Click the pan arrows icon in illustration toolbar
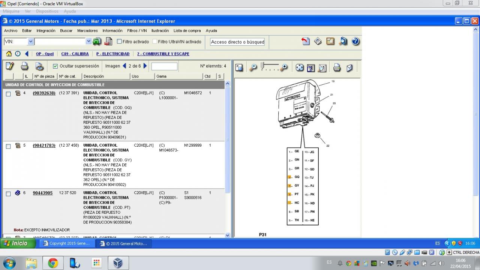Screen dimensions: 480x270 click(x=299, y=67)
